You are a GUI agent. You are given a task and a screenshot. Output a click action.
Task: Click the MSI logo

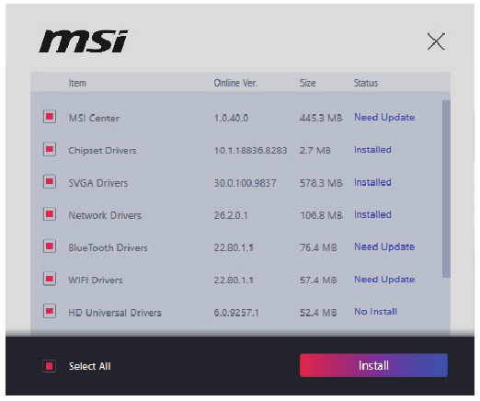pos(84,41)
